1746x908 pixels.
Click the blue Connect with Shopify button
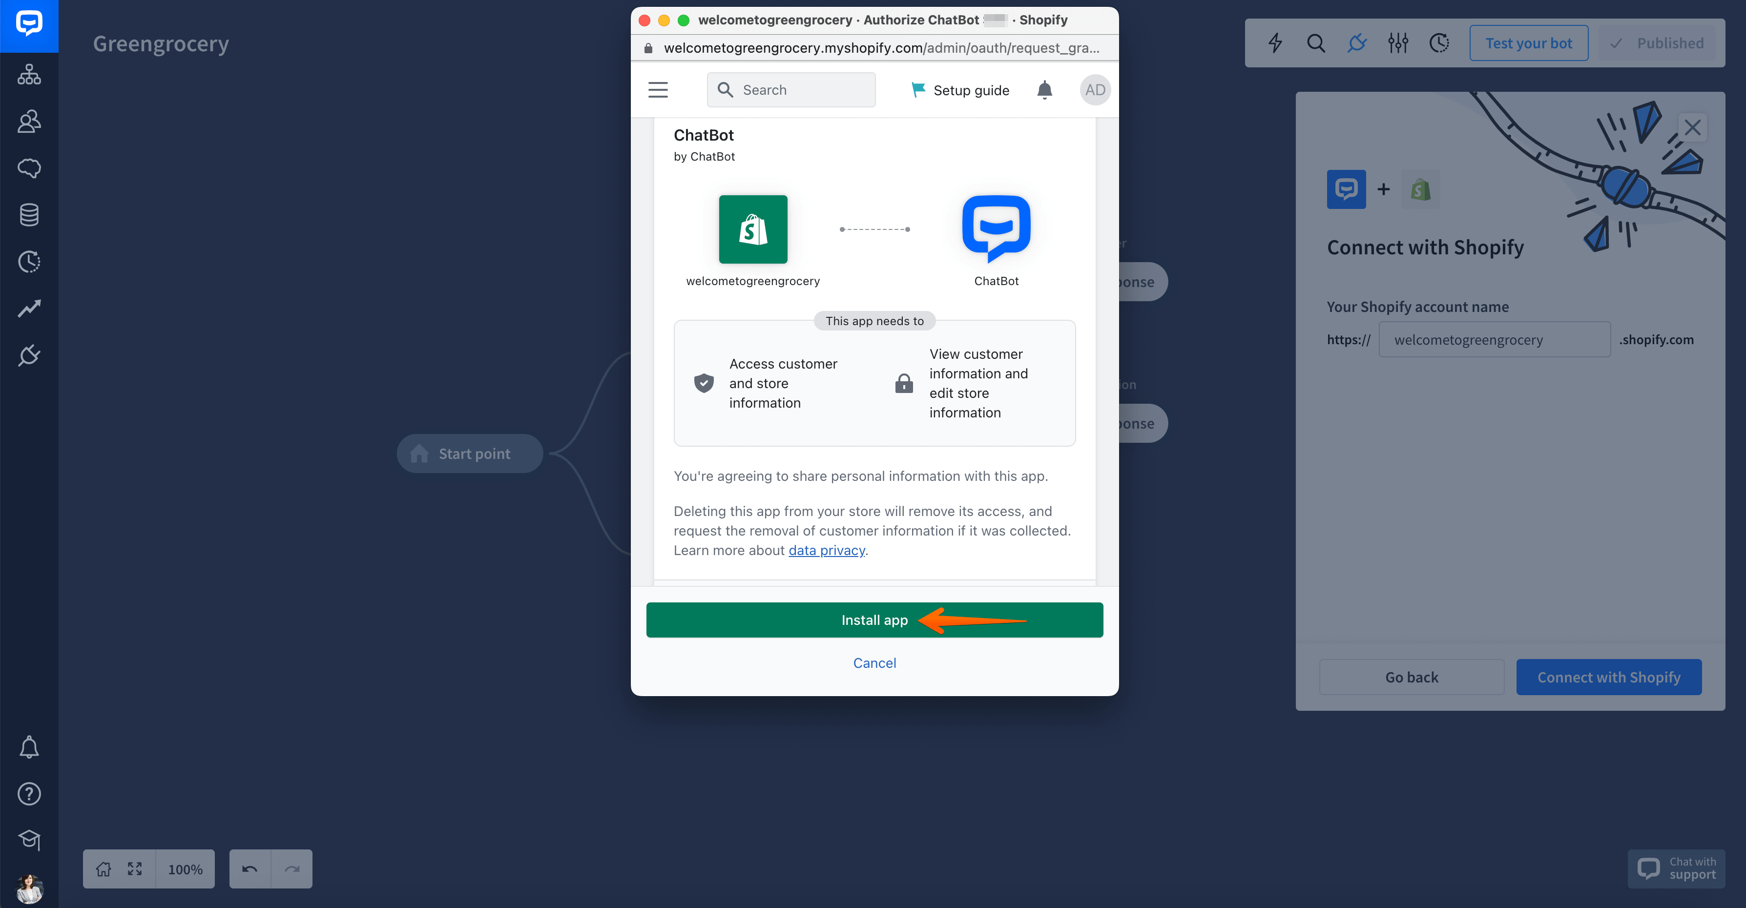1608,677
